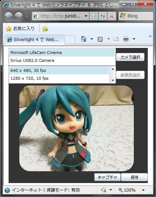
Task: Open a new blank tab
Action: coord(70,40)
